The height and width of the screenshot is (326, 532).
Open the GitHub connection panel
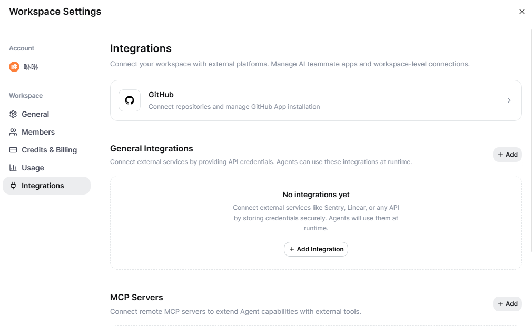(316, 100)
